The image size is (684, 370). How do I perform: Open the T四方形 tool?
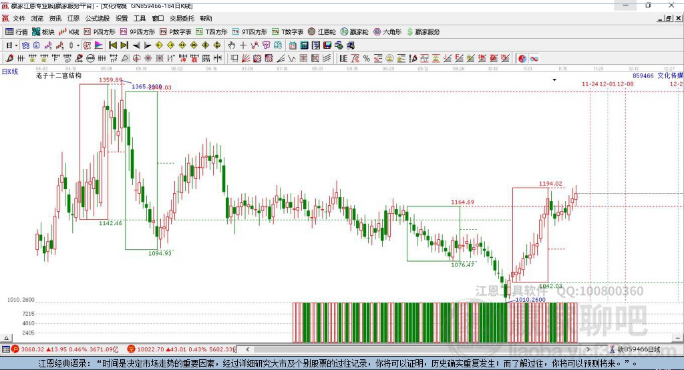click(212, 32)
